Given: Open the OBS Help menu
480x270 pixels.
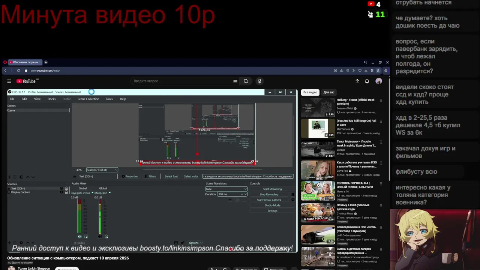Looking at the screenshot, I should click(x=123, y=99).
